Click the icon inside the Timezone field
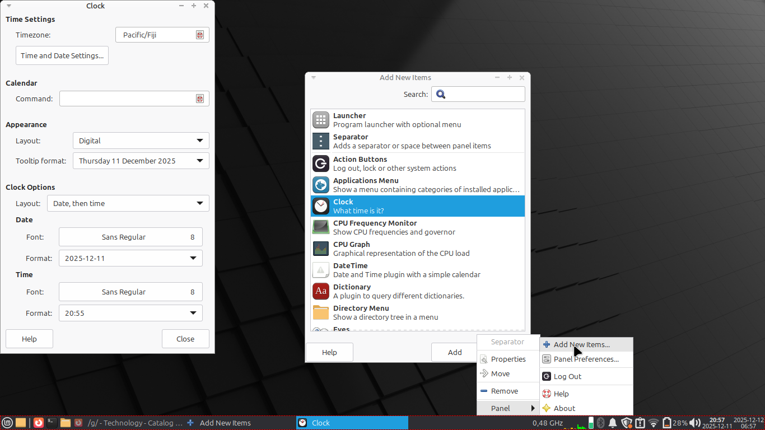Image resolution: width=765 pixels, height=430 pixels. pyautogui.click(x=200, y=35)
